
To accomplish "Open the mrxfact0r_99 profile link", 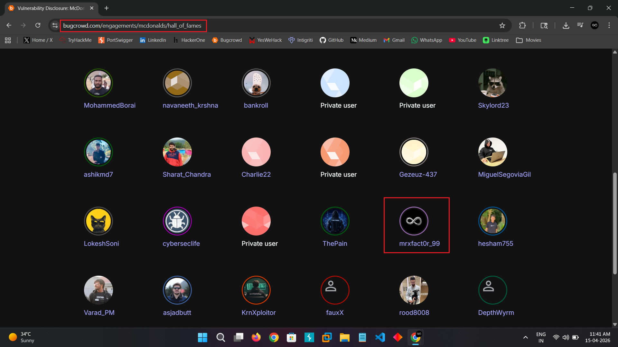I will tap(419, 244).
